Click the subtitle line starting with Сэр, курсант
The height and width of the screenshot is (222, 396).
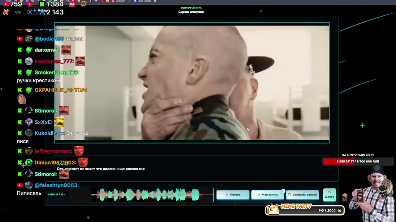click(101, 169)
